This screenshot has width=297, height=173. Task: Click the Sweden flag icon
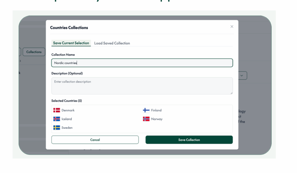(x=57, y=128)
